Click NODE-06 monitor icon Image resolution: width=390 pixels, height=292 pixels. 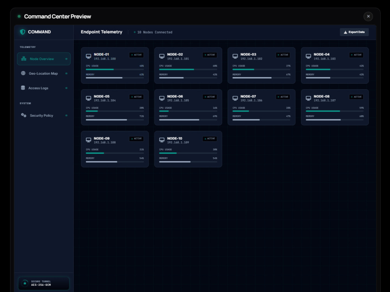[162, 99]
